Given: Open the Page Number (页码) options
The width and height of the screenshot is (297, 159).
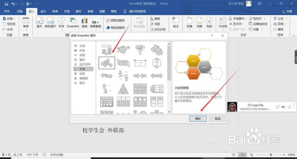Looking at the screenshot, I should point(209,24).
